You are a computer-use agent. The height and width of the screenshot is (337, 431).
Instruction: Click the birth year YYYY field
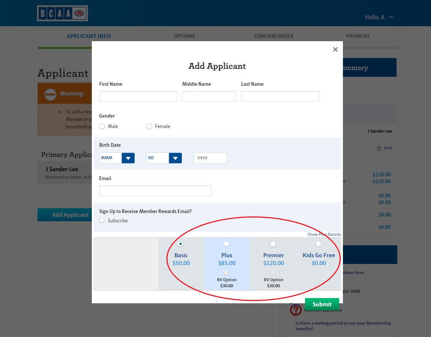[x=210, y=158]
